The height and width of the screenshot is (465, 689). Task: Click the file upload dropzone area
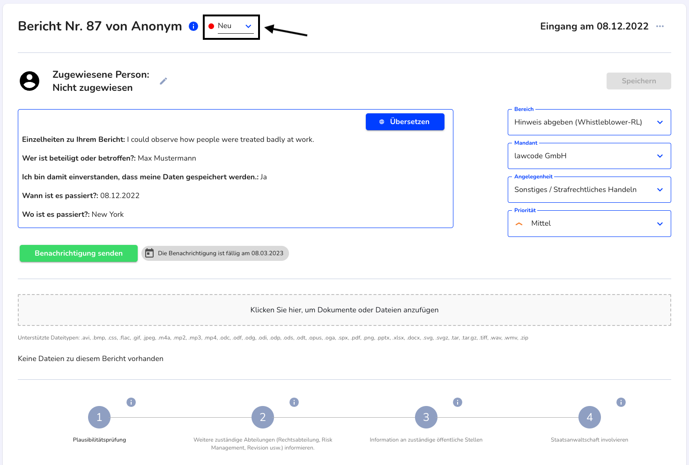click(344, 310)
